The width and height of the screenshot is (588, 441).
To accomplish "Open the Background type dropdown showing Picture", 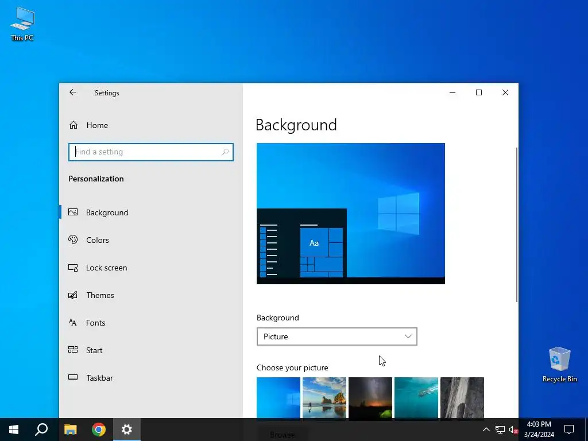I will pos(336,336).
